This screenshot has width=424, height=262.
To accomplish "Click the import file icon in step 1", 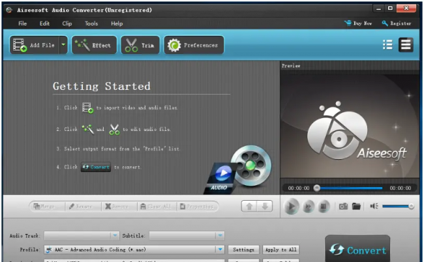I will [x=87, y=108].
